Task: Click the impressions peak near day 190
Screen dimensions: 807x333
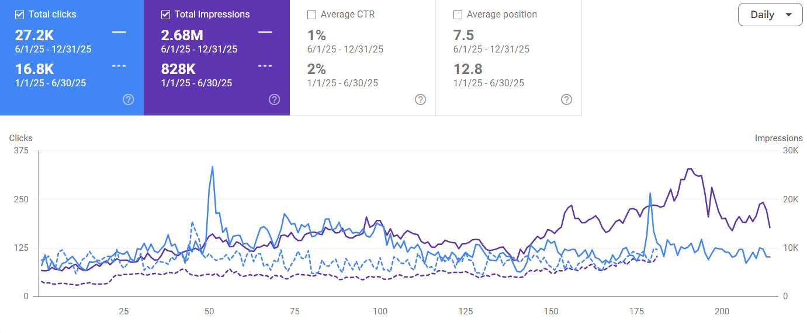Action: coord(690,169)
